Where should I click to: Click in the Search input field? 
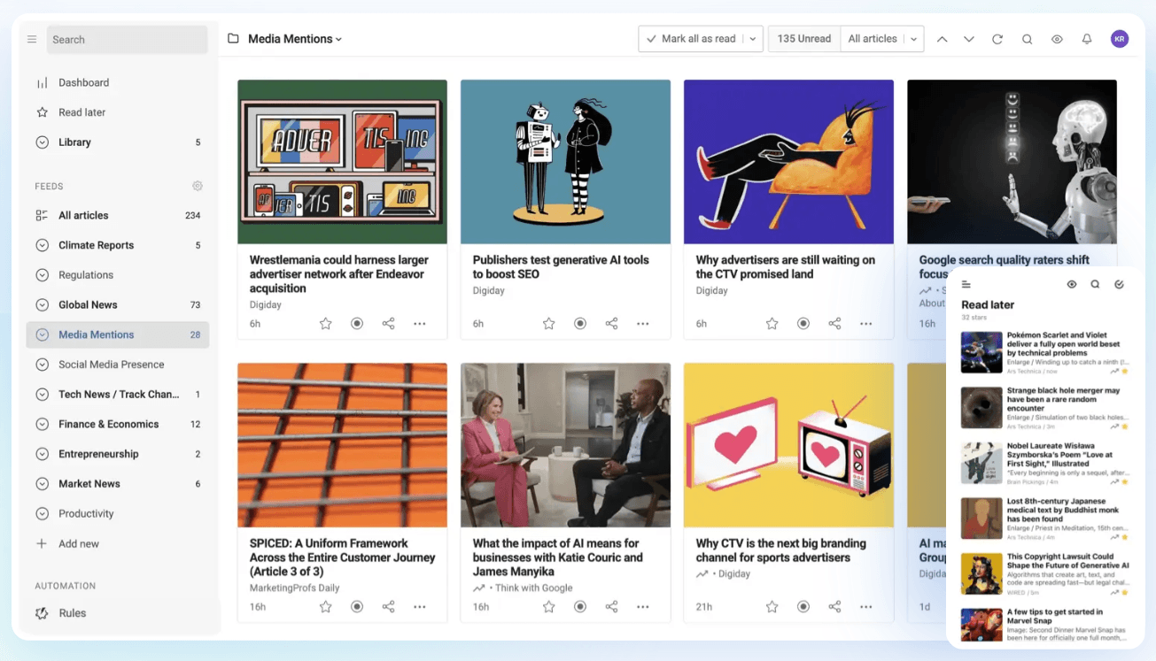(128, 40)
